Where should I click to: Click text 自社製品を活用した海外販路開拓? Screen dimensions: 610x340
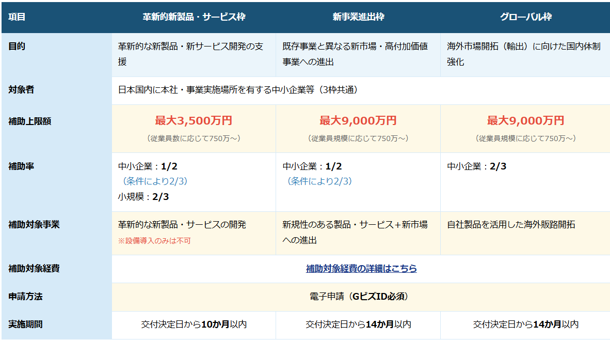point(511,224)
